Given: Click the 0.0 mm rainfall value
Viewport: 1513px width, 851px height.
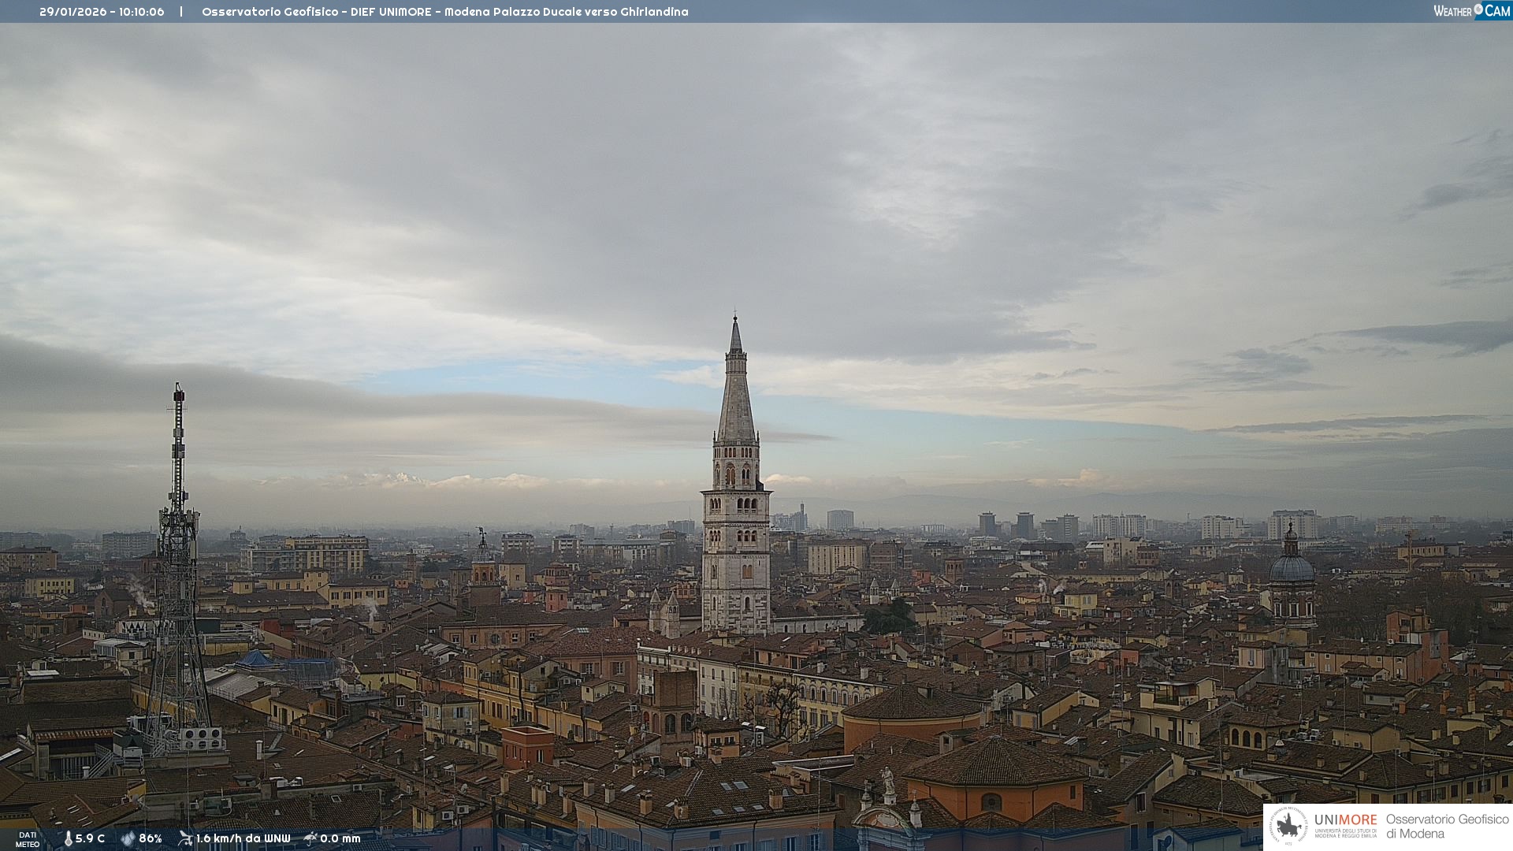Looking at the screenshot, I should [x=340, y=838].
